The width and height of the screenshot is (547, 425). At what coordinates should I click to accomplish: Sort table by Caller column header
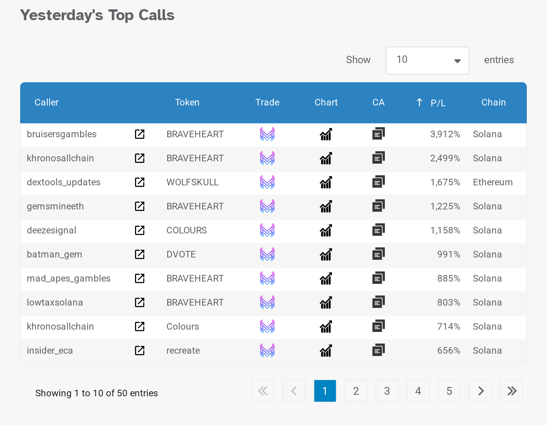click(47, 102)
